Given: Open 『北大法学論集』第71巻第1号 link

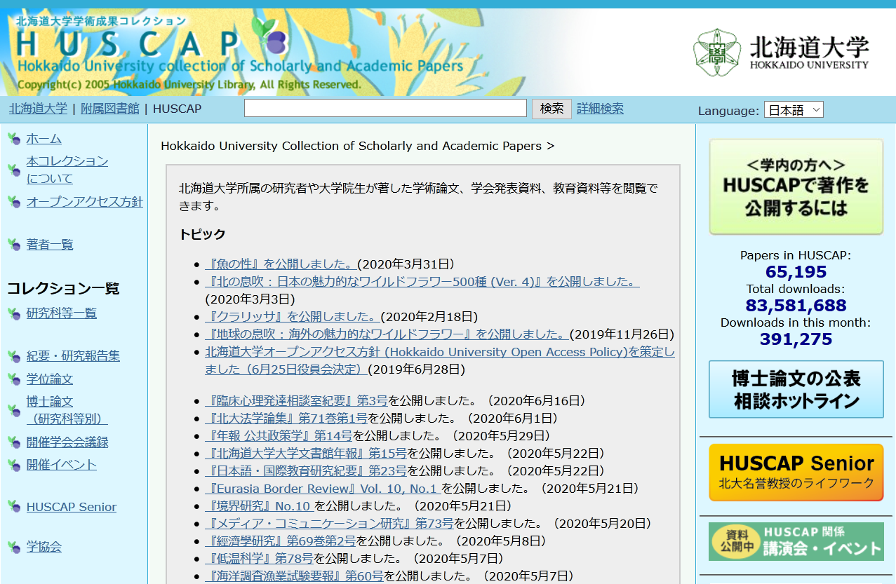Looking at the screenshot, I should [x=286, y=419].
